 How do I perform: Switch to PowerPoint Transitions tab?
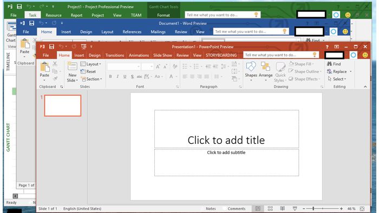click(x=115, y=55)
